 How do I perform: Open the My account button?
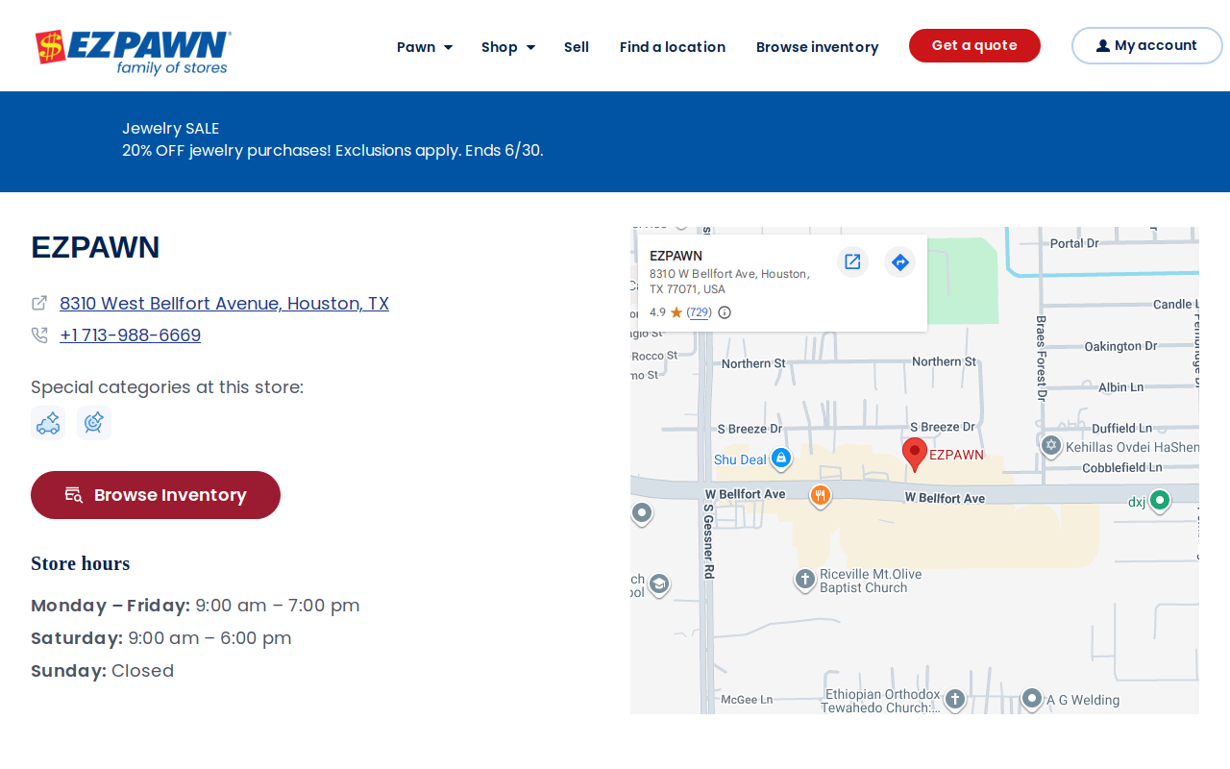pyautogui.click(x=1147, y=45)
